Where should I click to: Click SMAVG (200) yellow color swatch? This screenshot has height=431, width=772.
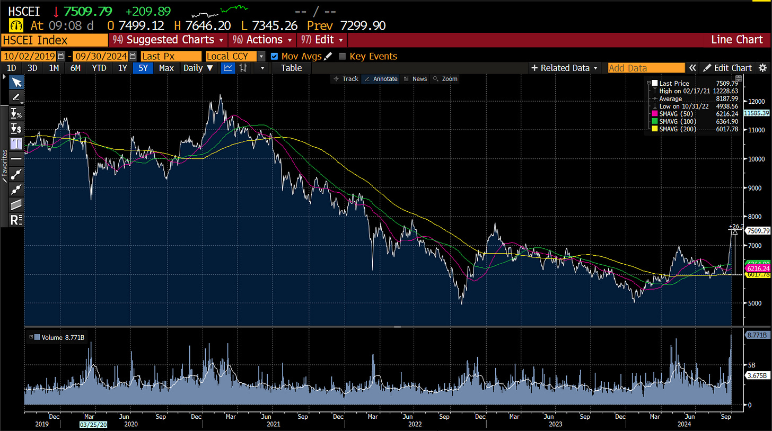tap(655, 129)
